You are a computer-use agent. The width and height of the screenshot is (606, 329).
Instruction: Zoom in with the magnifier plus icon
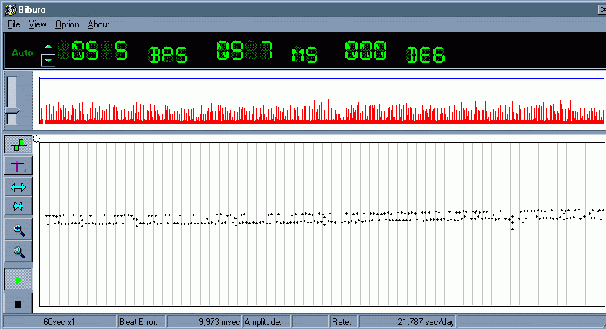coord(18,230)
